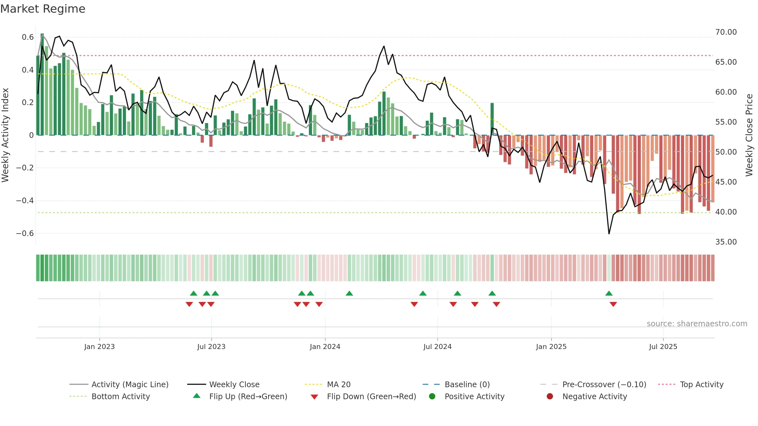Click the 35.00 price tick label
Viewport: 758px width, 426px height.
click(x=726, y=242)
